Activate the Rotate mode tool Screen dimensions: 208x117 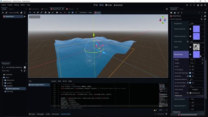click(x=38, y=12)
